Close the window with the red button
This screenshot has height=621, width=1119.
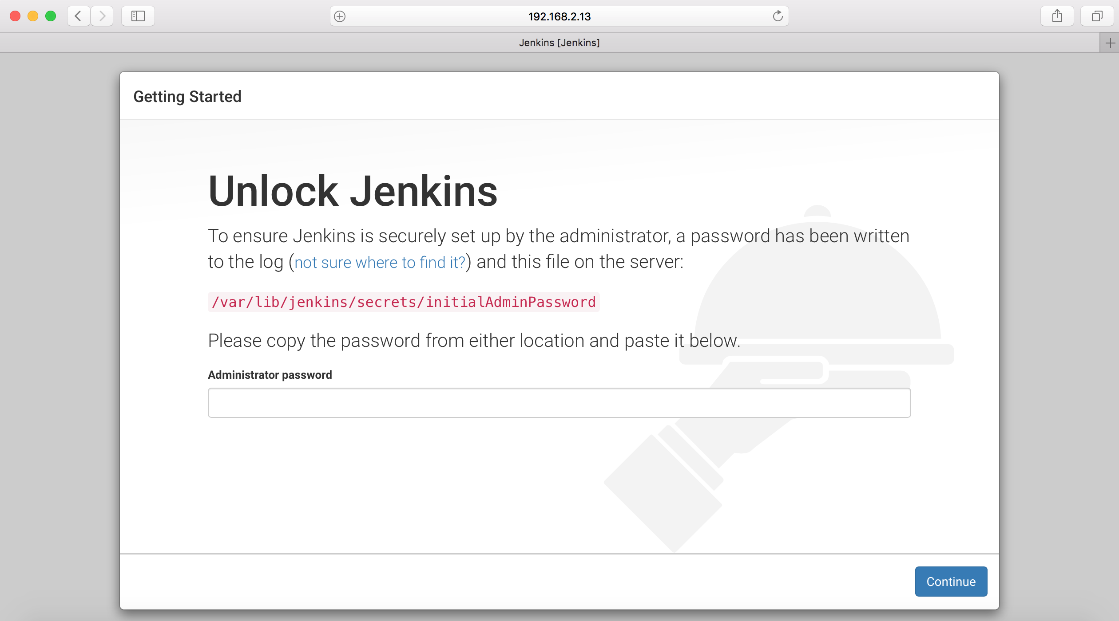coord(15,16)
